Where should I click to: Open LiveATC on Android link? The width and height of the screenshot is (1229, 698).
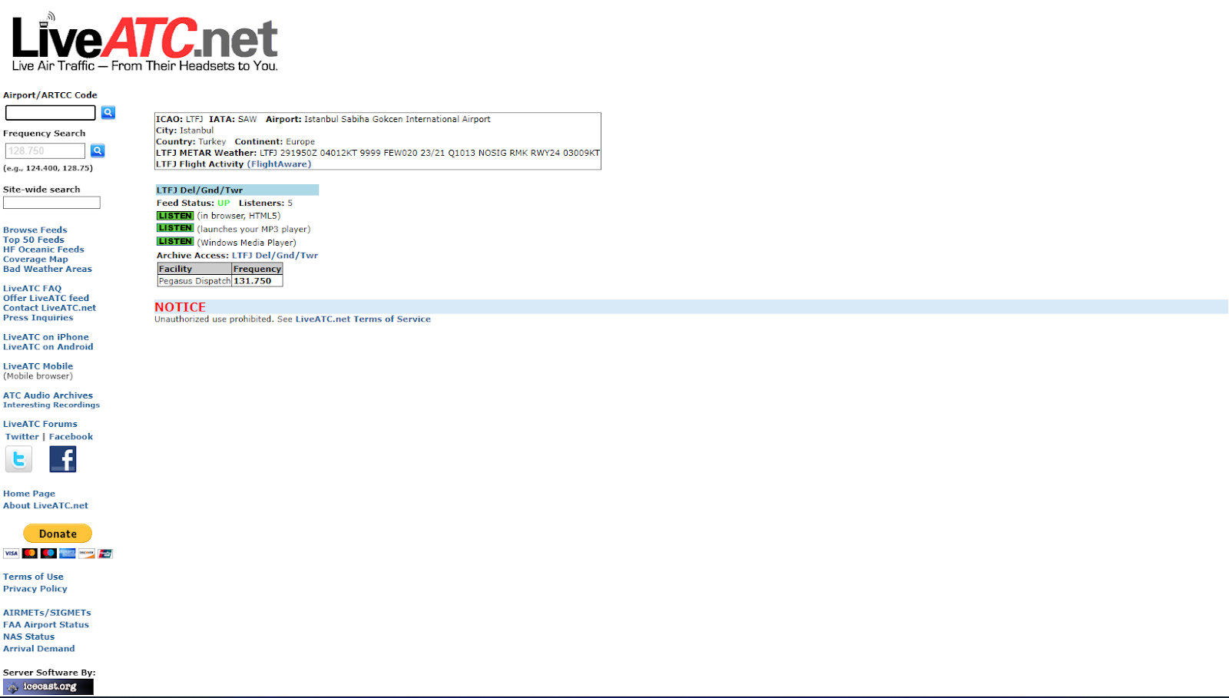coord(48,347)
